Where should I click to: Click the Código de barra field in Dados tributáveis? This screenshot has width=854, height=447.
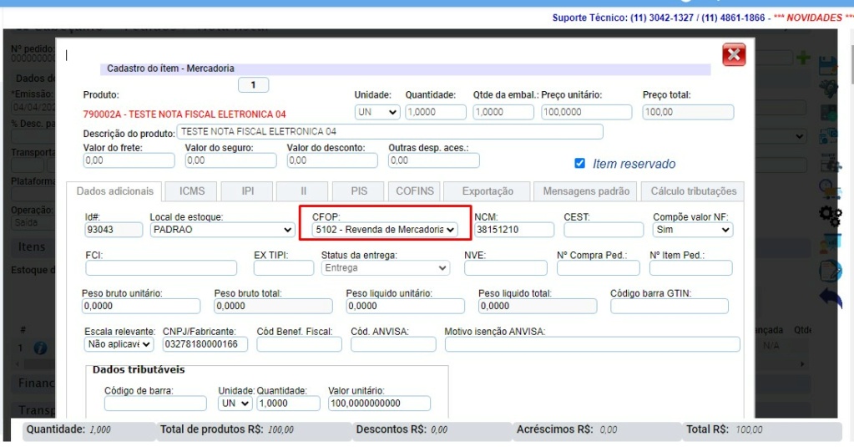tap(155, 404)
